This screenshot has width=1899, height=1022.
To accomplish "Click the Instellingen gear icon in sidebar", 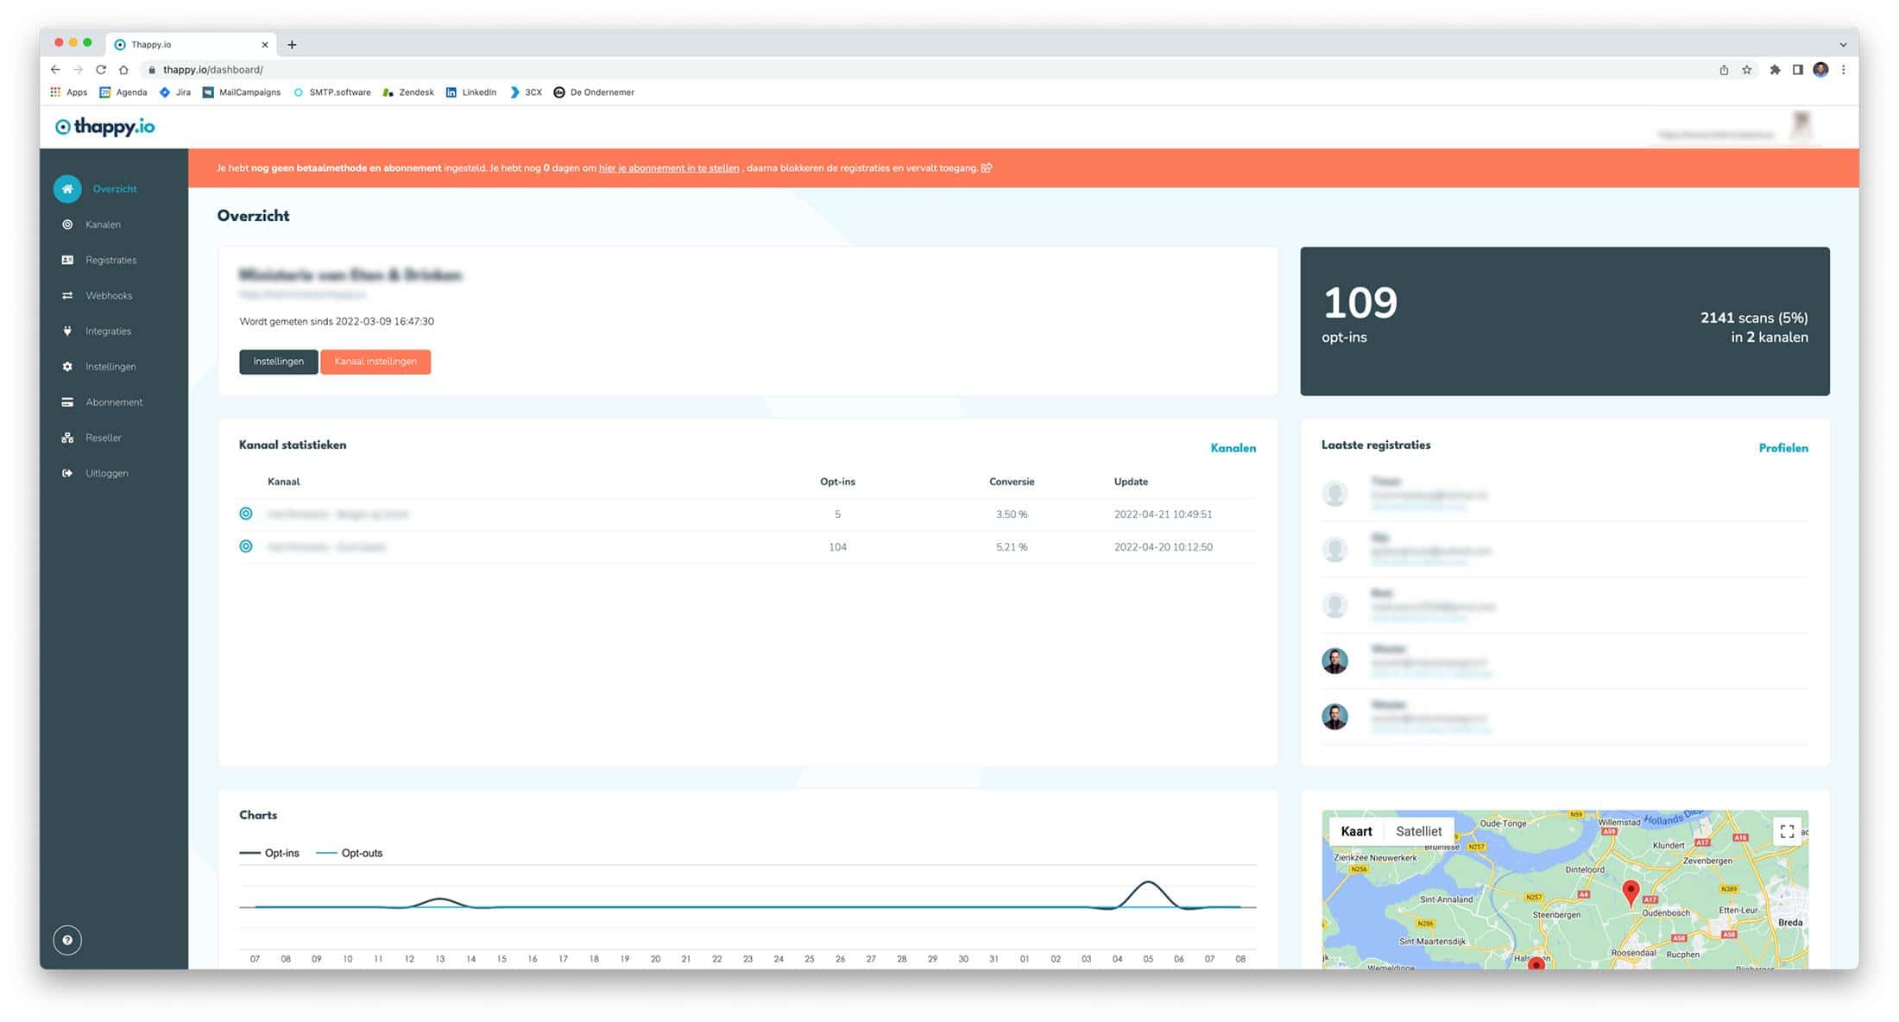I will coord(67,367).
